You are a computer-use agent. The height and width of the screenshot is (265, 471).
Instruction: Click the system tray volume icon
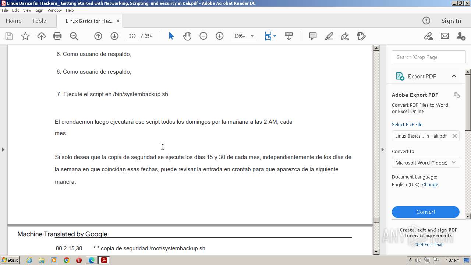(x=419, y=260)
